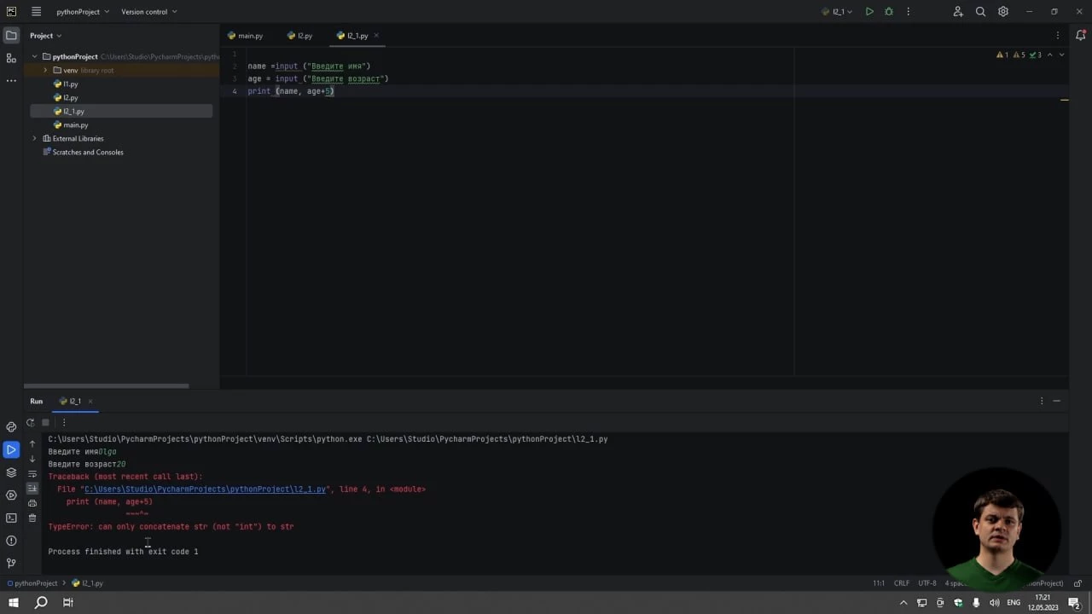Click Project panel horizontal scrollbar
This screenshot has height=614, width=1092.
[x=107, y=386]
